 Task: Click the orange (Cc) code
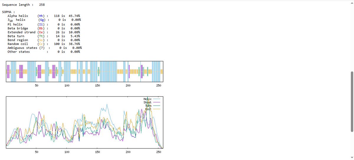[x=41, y=44]
